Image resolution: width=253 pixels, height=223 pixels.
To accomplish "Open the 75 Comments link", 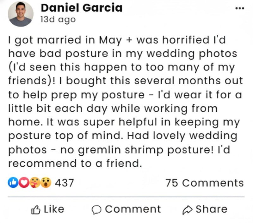I will (204, 183).
